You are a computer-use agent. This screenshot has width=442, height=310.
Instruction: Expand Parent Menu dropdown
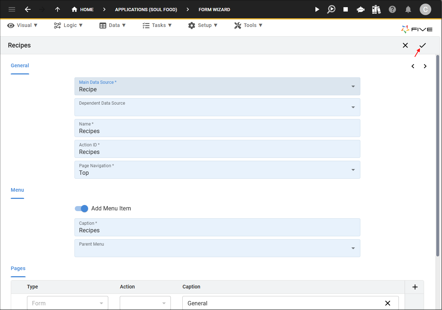353,248
